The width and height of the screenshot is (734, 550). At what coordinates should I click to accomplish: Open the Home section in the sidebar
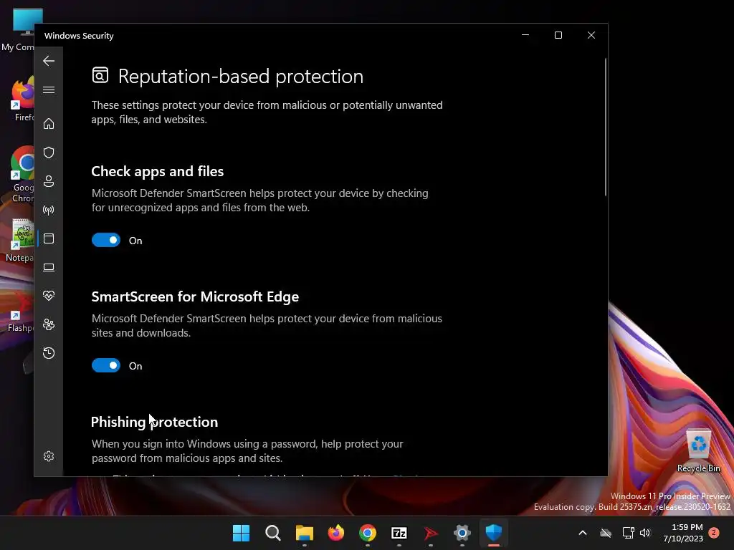coord(49,124)
